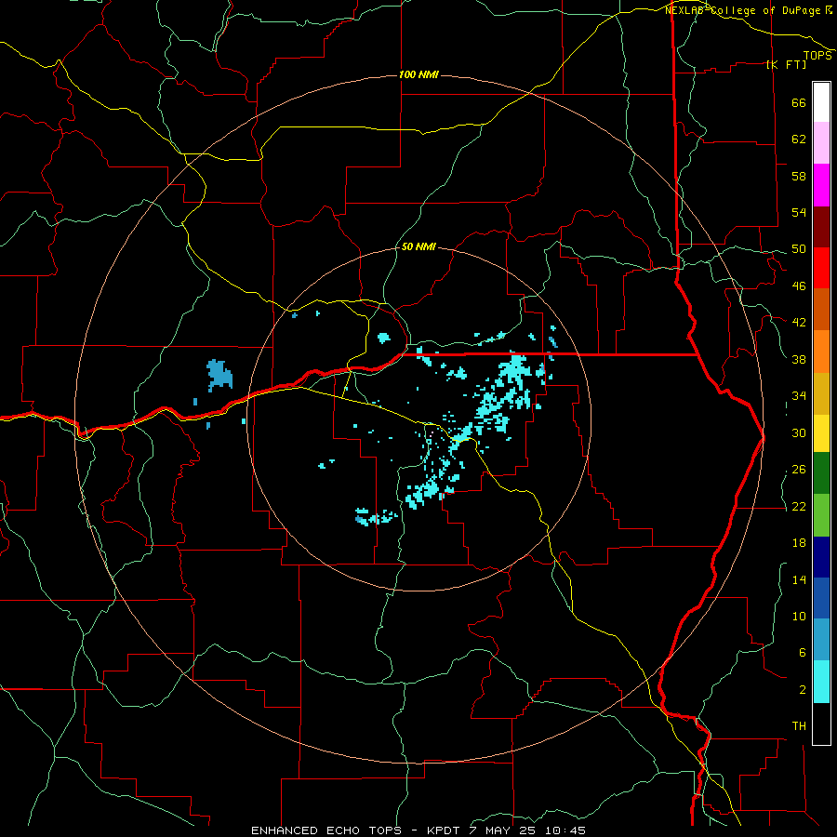Click the medium blue 18 kft swatch
The image size is (837, 837).
tap(821, 598)
